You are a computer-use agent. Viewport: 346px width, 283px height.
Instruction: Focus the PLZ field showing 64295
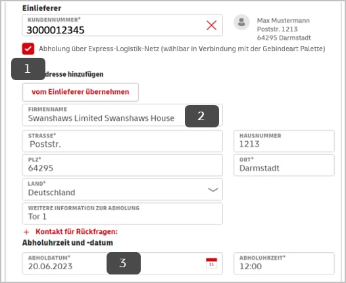click(x=122, y=165)
